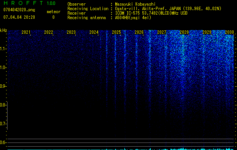Click the 2029 time marker
The width and height of the screenshot is (237, 150).
pyautogui.click(x=207, y=32)
